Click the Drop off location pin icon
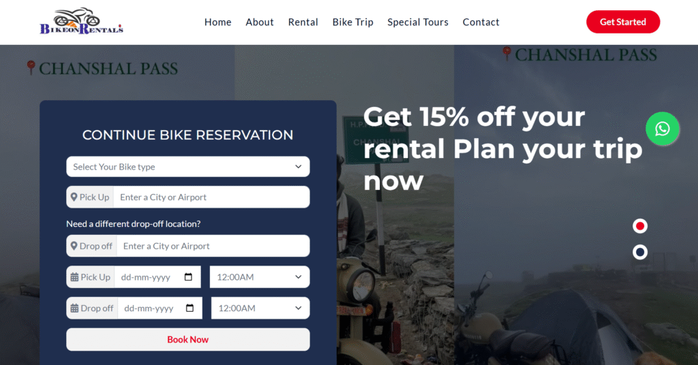 tap(74, 246)
